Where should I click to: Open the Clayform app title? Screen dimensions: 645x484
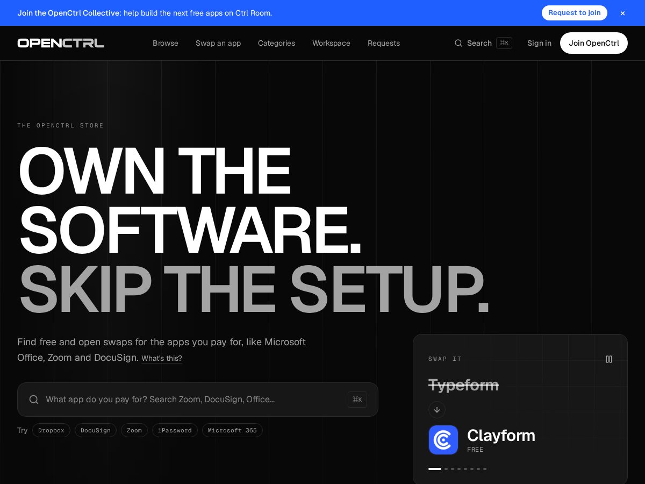501,435
